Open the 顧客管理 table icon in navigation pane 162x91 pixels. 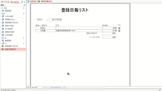3,11
